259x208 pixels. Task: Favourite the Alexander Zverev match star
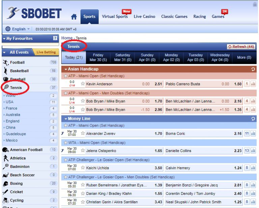tap(83, 133)
